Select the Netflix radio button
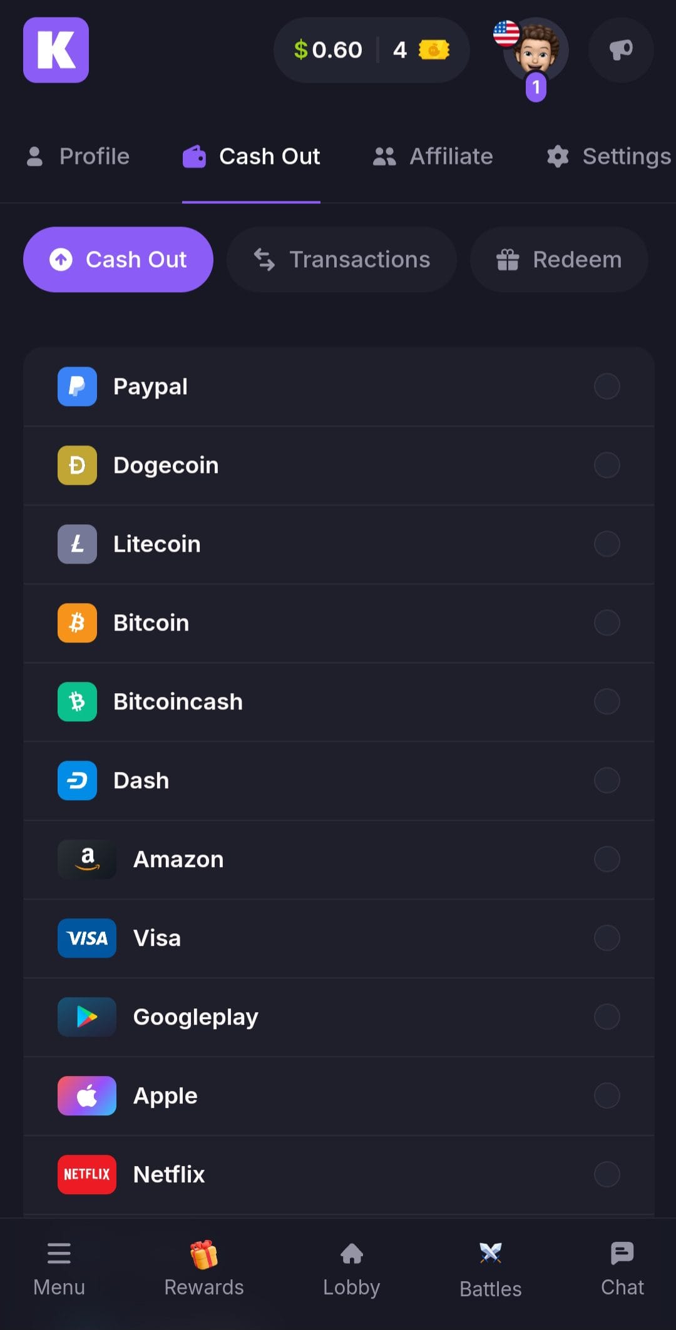676x1330 pixels. [x=607, y=1175]
